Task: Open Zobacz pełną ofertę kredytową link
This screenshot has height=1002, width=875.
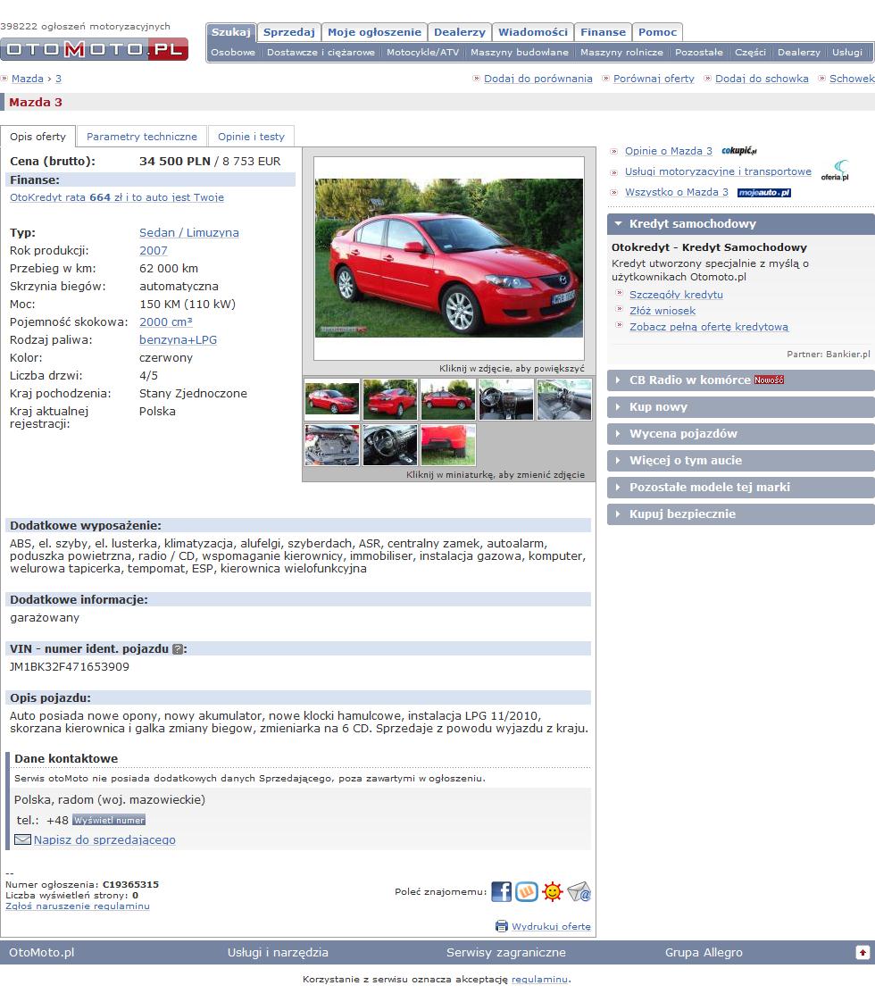Action: click(x=709, y=327)
